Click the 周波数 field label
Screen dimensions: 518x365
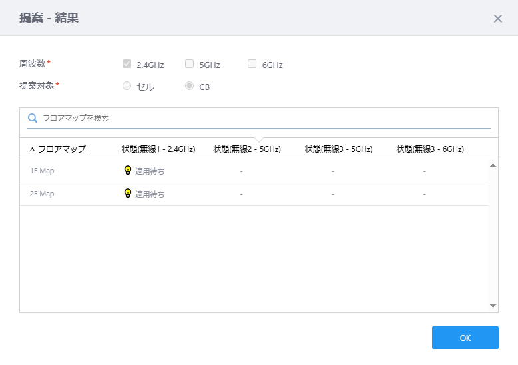point(32,63)
